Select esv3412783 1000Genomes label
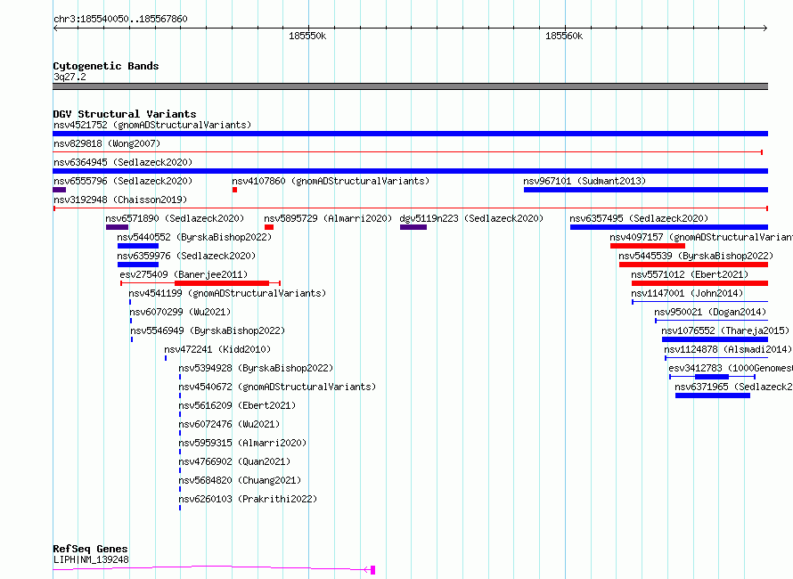The height and width of the screenshot is (579, 793). [731, 368]
